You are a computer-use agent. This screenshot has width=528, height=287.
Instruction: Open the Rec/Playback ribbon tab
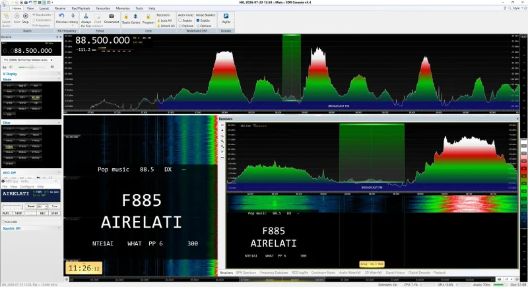point(81,9)
